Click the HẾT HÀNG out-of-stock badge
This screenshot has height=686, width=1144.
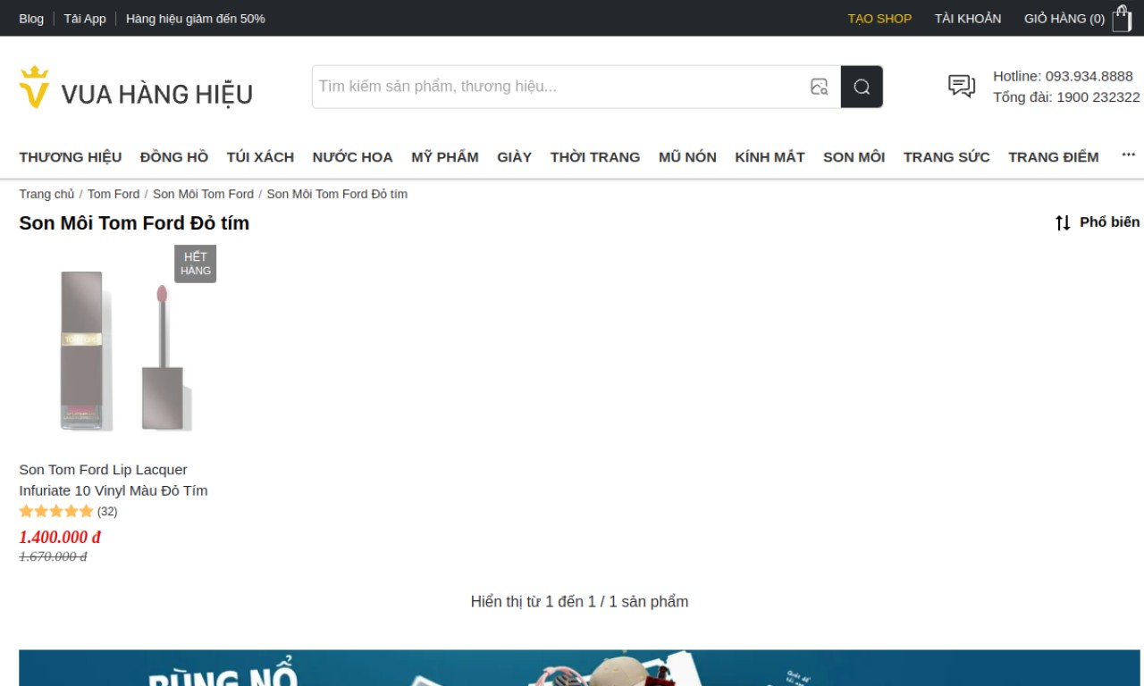(x=195, y=264)
